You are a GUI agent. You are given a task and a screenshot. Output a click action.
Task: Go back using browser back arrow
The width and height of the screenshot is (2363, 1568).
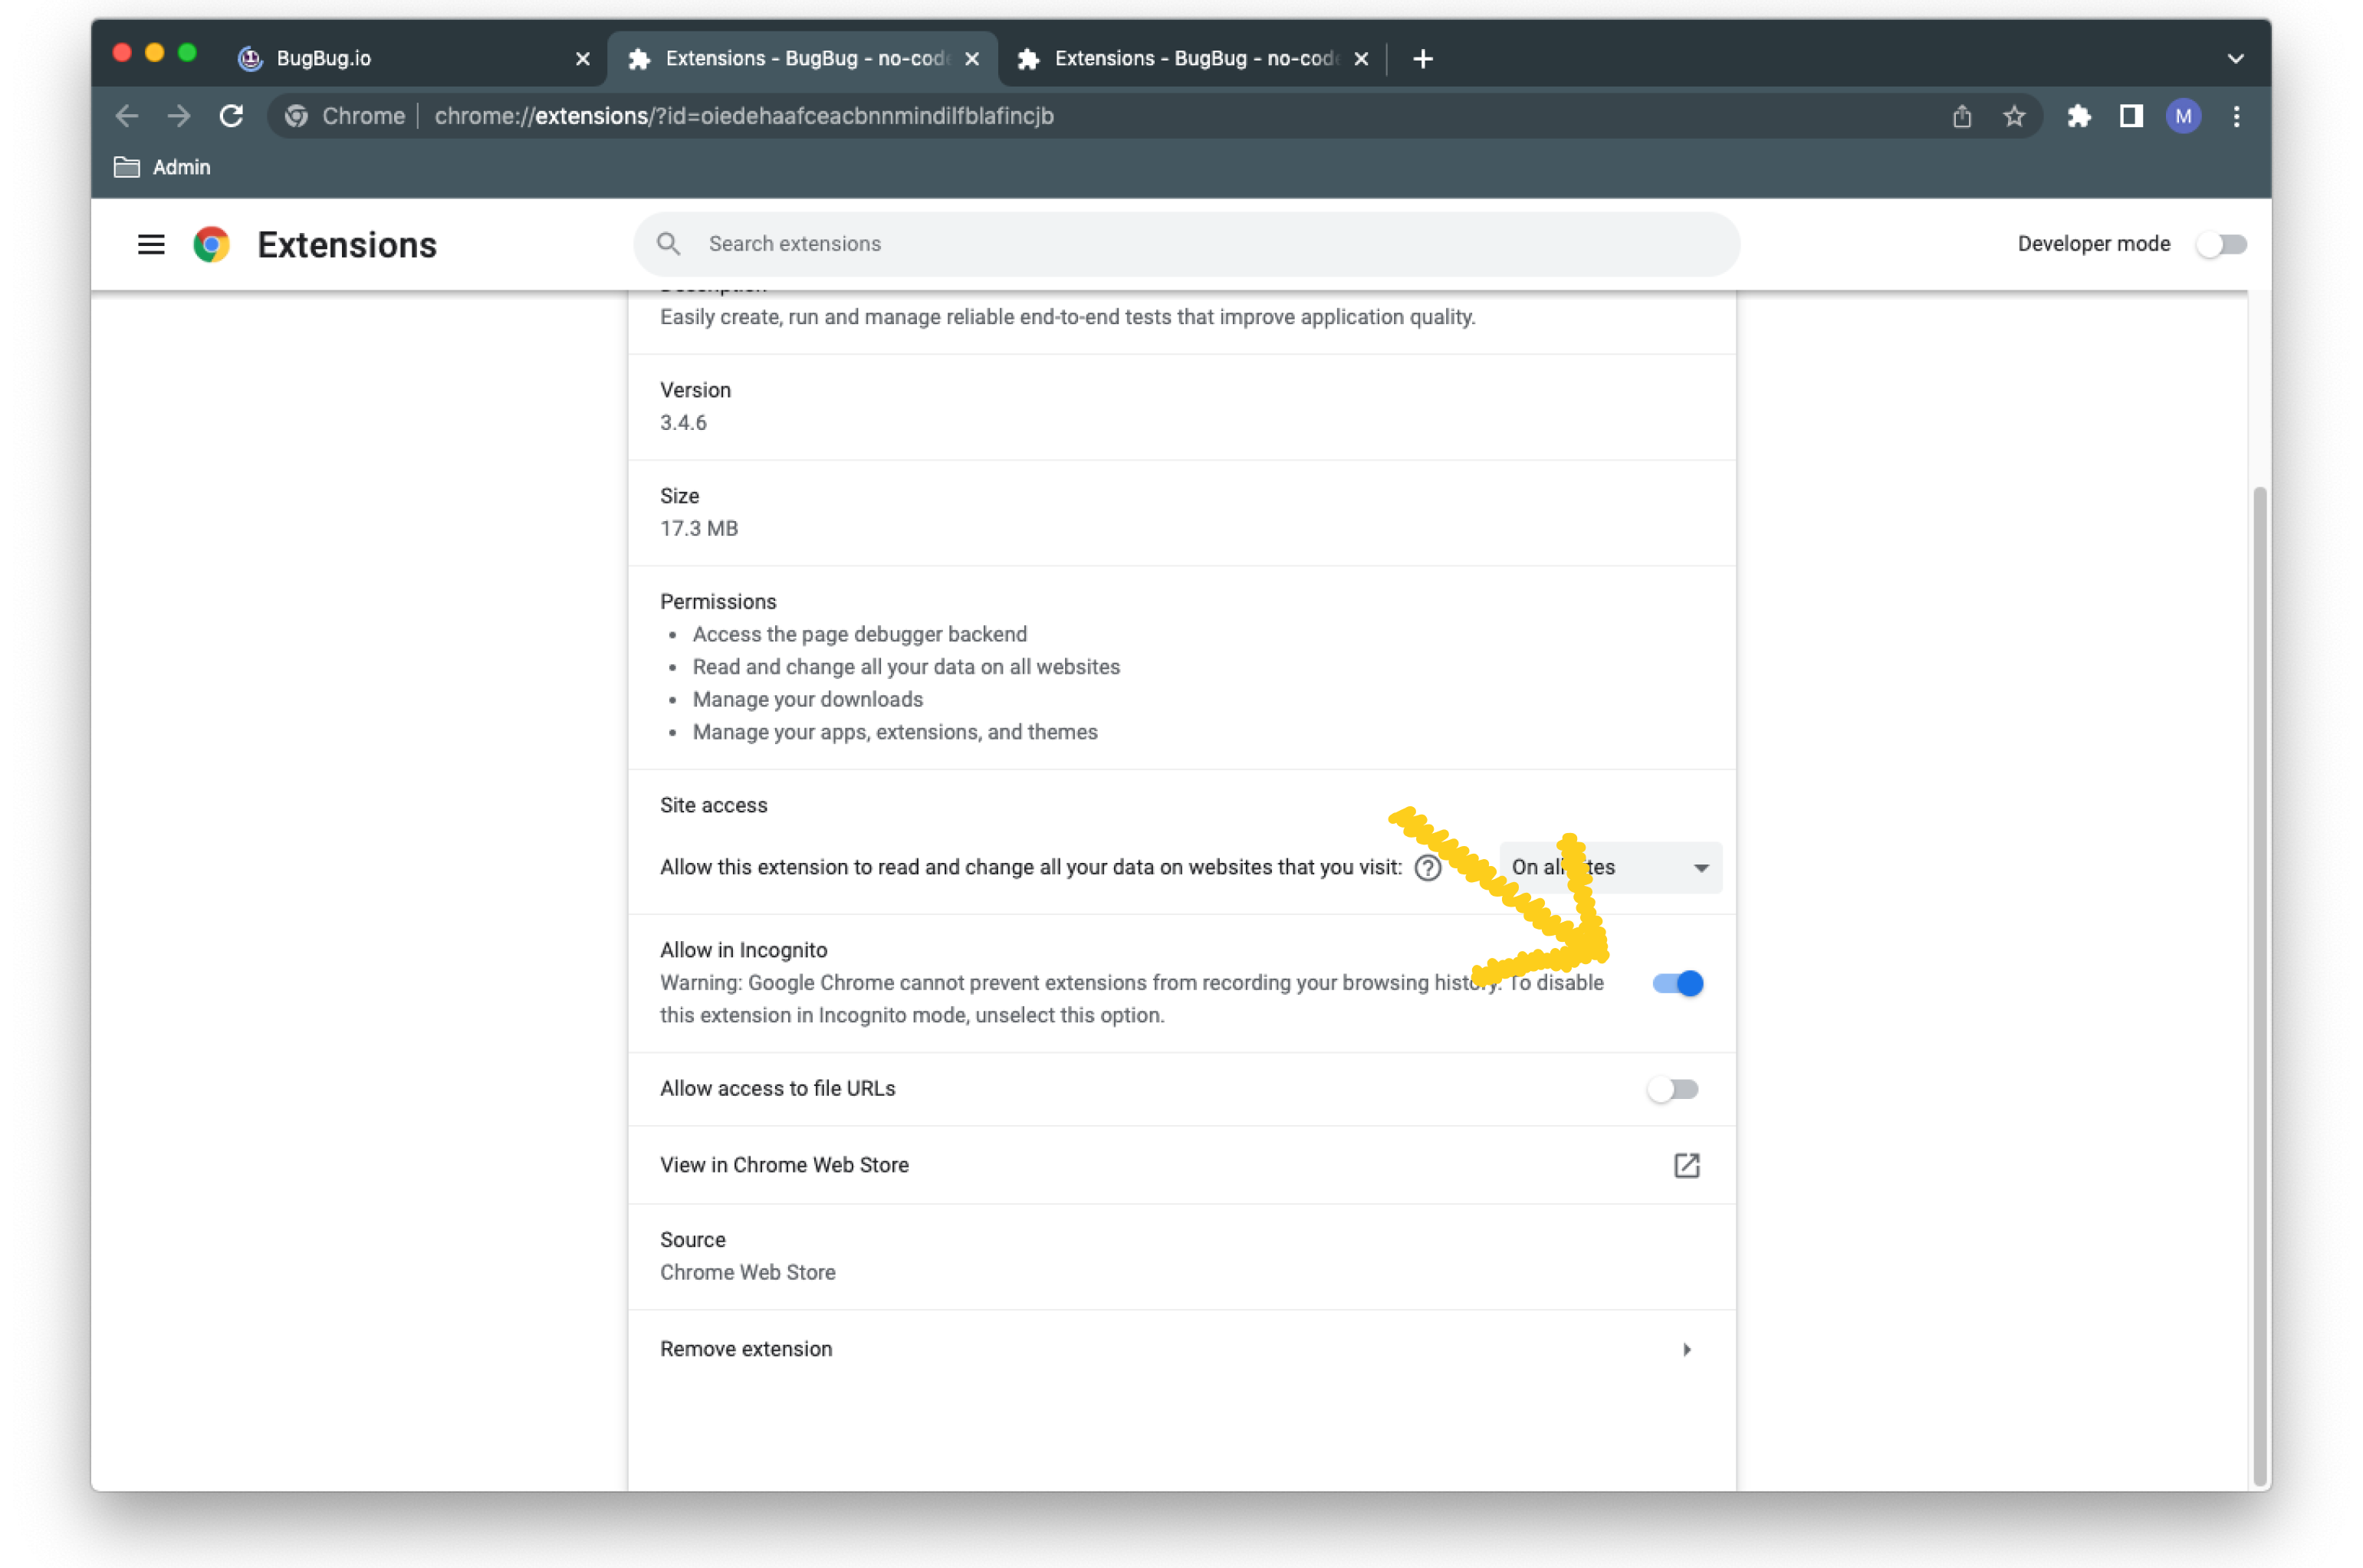tap(126, 116)
